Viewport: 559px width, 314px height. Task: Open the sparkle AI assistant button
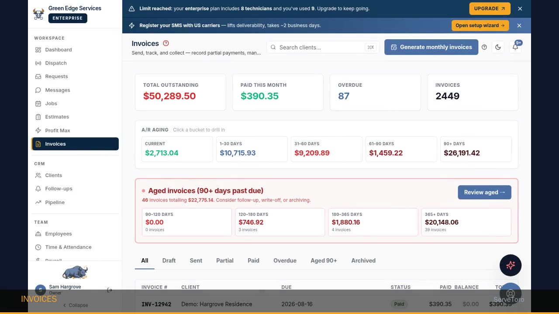(x=511, y=265)
